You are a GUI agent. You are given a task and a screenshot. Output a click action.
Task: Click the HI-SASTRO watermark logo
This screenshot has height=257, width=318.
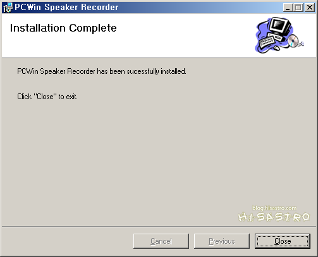pos(274,217)
